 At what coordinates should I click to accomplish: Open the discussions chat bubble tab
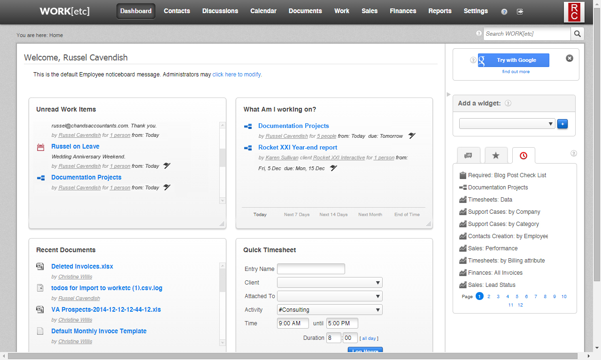pos(468,156)
